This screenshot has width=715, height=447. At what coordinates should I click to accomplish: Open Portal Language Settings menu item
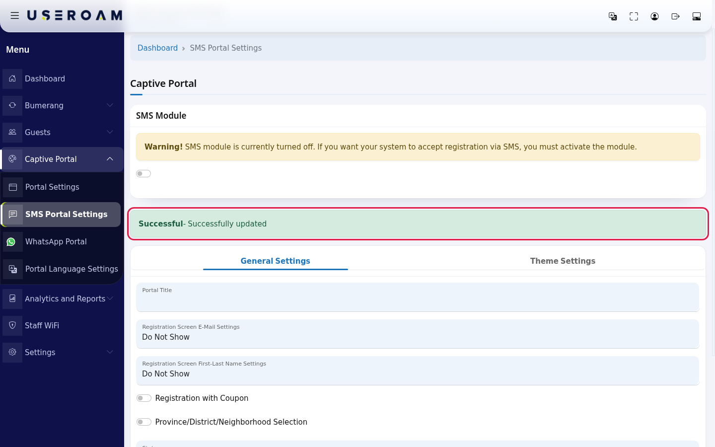click(x=62, y=269)
